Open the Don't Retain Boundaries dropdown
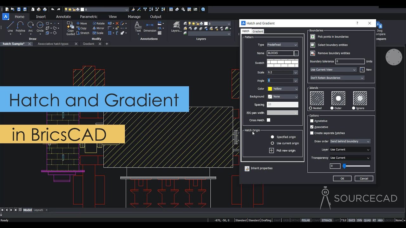 337,78
